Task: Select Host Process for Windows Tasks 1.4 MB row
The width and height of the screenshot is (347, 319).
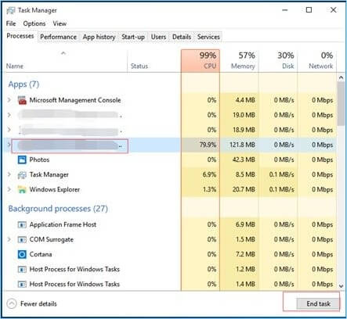Action: tap(171, 284)
